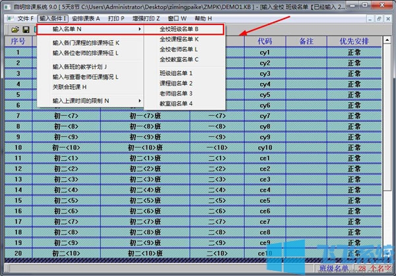Viewport: 396px width, 276px height.
Task: Click cell 初二<1> in row 11
Action: coord(66,158)
